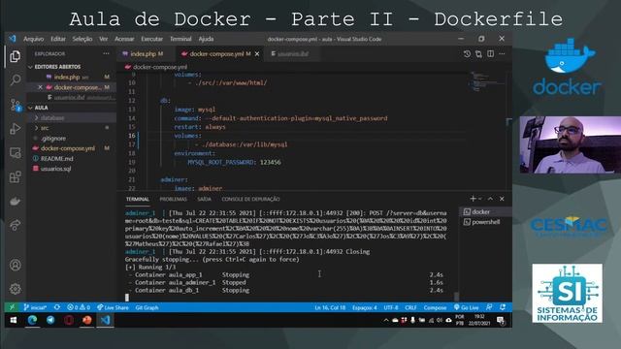Open the Run and Debug view
The width and height of the screenshot is (621, 349).
click(x=16, y=129)
